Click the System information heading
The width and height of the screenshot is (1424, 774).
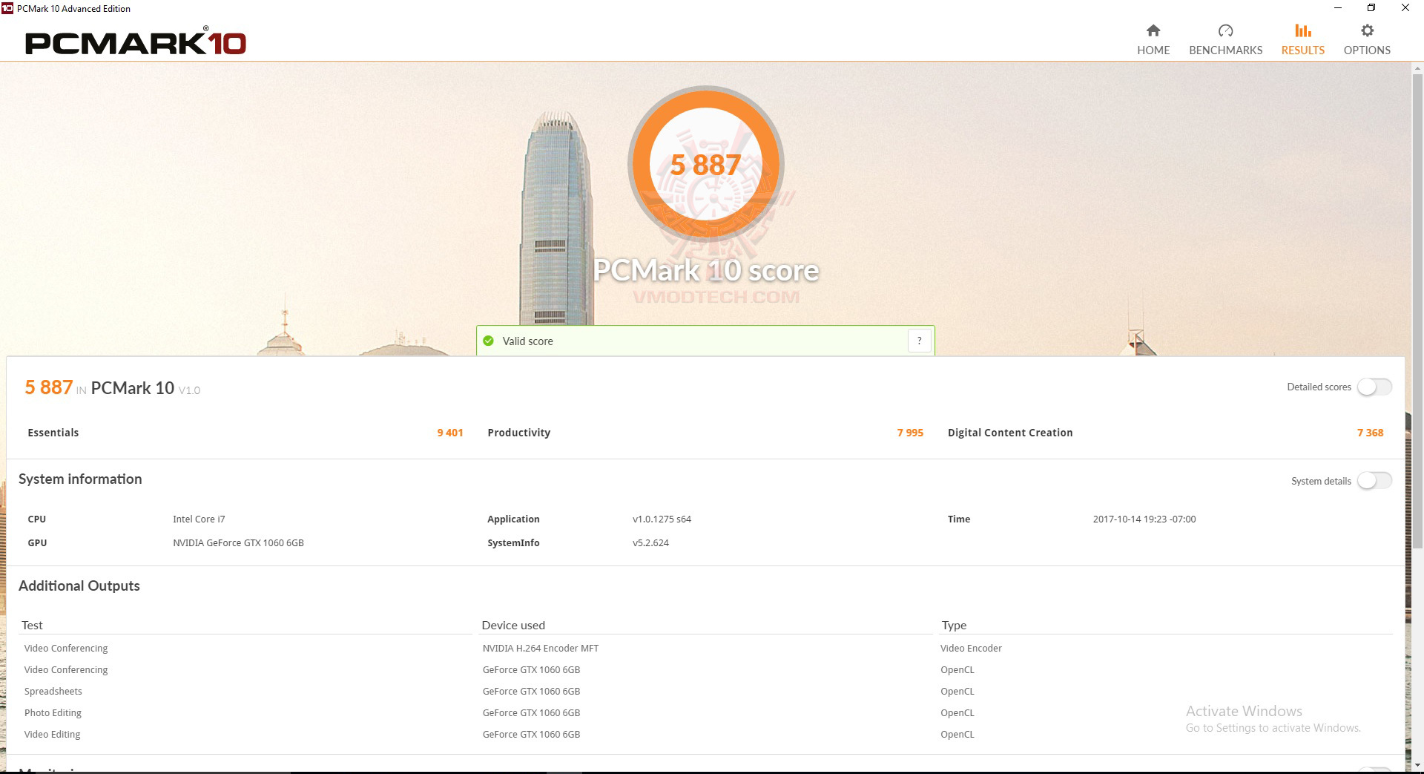click(x=80, y=479)
